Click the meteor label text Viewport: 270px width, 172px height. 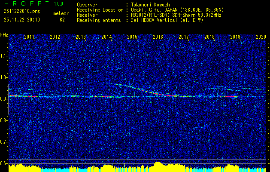coord(61,13)
